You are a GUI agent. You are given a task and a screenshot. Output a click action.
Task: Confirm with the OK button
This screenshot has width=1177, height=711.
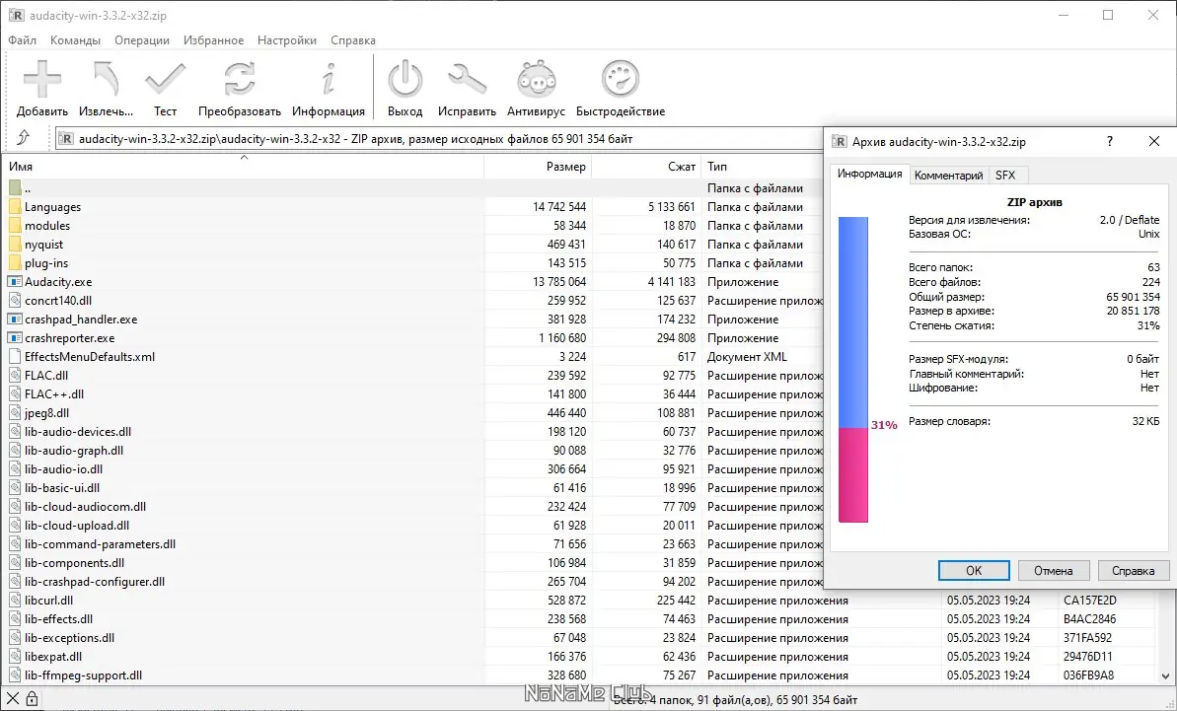pyautogui.click(x=974, y=571)
